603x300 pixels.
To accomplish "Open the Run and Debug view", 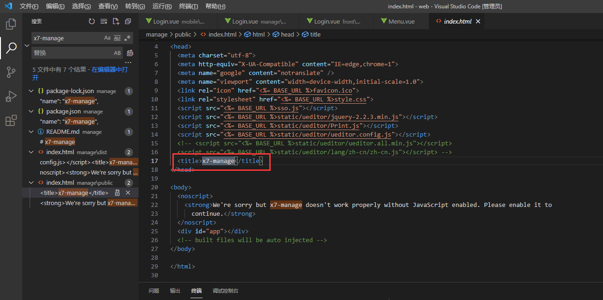I will (11, 96).
